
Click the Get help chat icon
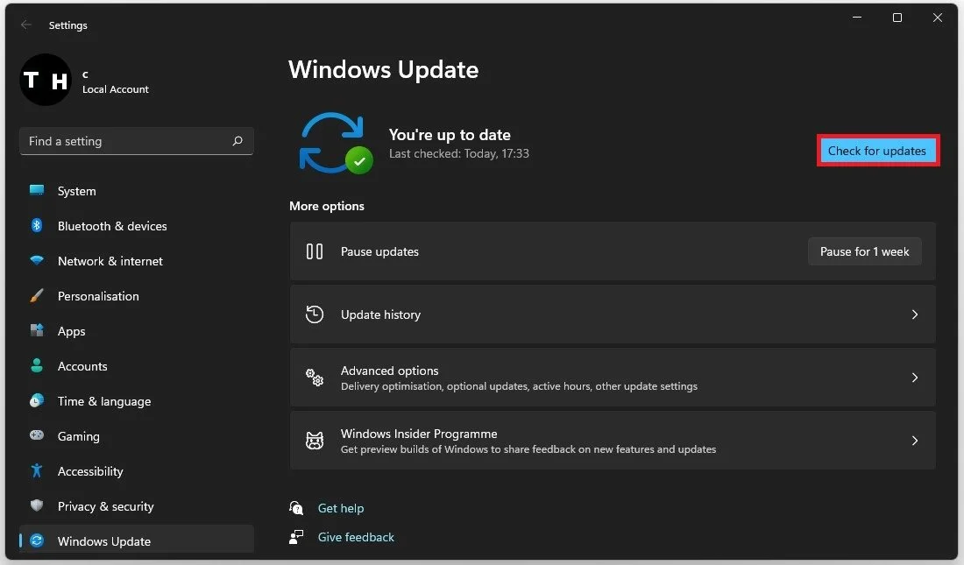296,508
